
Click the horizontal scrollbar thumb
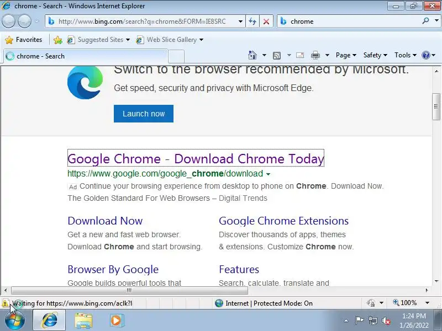129,290
